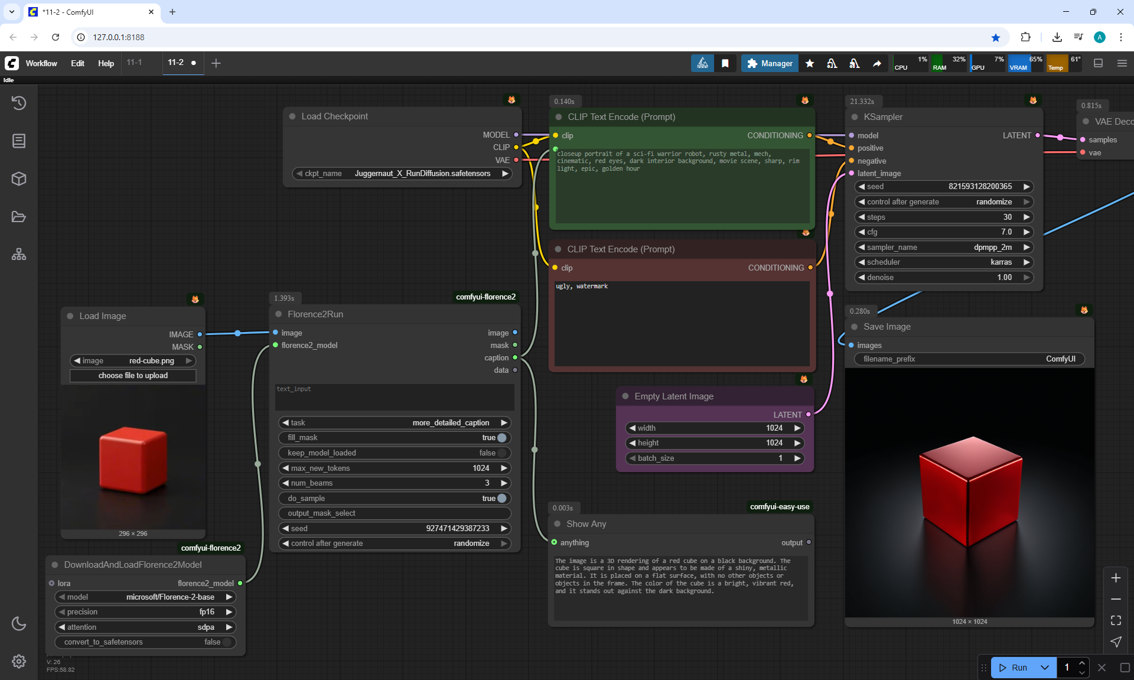Open the queue history sidebar icon

pyautogui.click(x=19, y=103)
